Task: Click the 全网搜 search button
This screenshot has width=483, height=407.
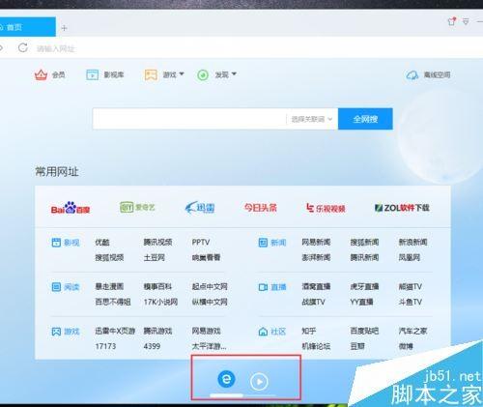Action: 365,119
